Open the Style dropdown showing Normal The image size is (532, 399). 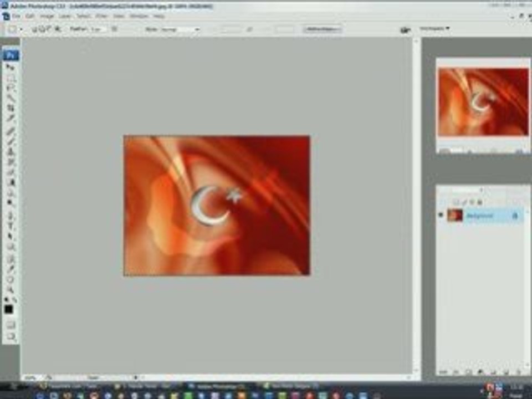(180, 29)
